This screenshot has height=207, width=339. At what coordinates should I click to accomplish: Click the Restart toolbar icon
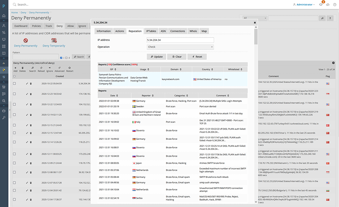point(70,68)
